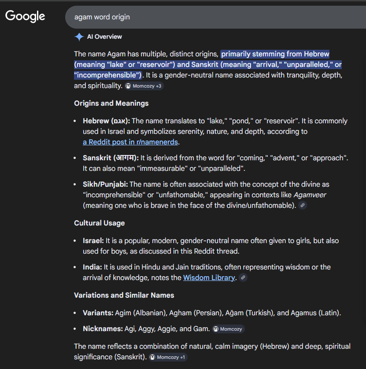Open the Momcozy chip next to Nicknames
Screen dimensions: 366x369
[x=228, y=329]
